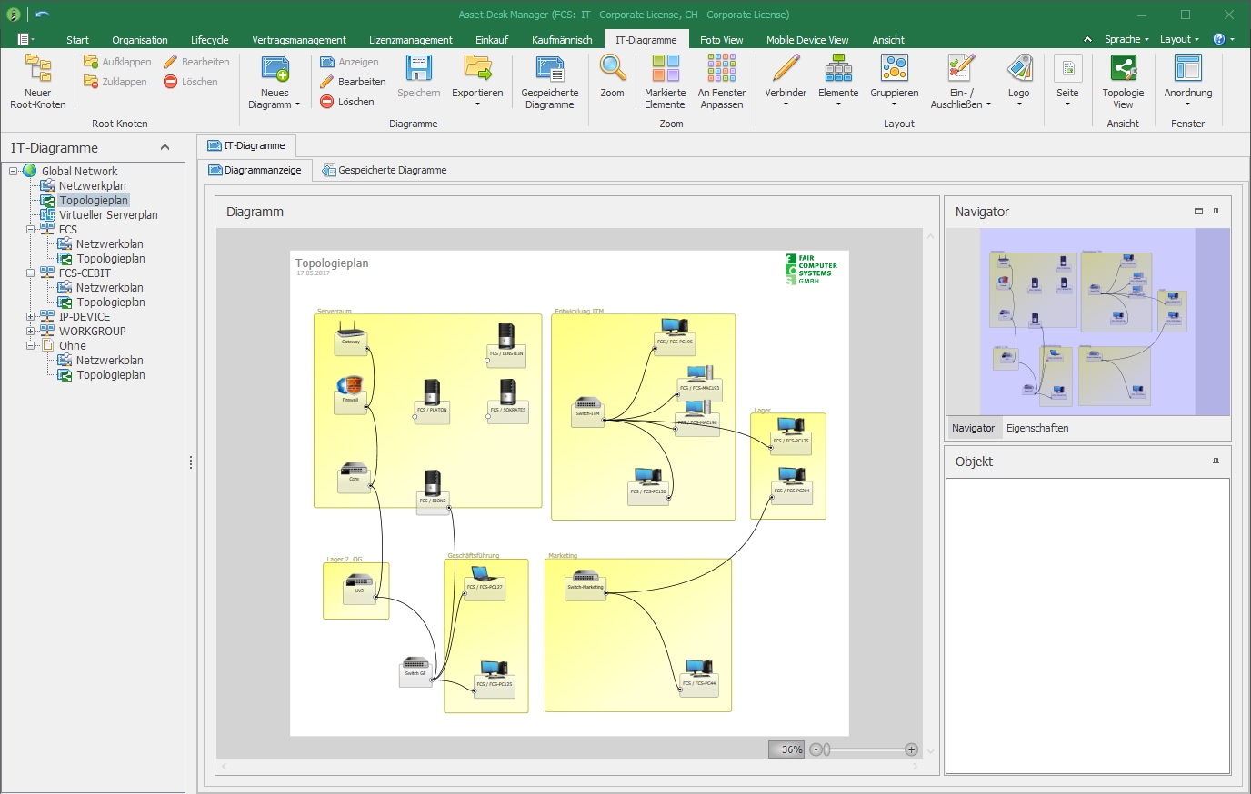Zoom to Markierte Elemente

pos(666,82)
